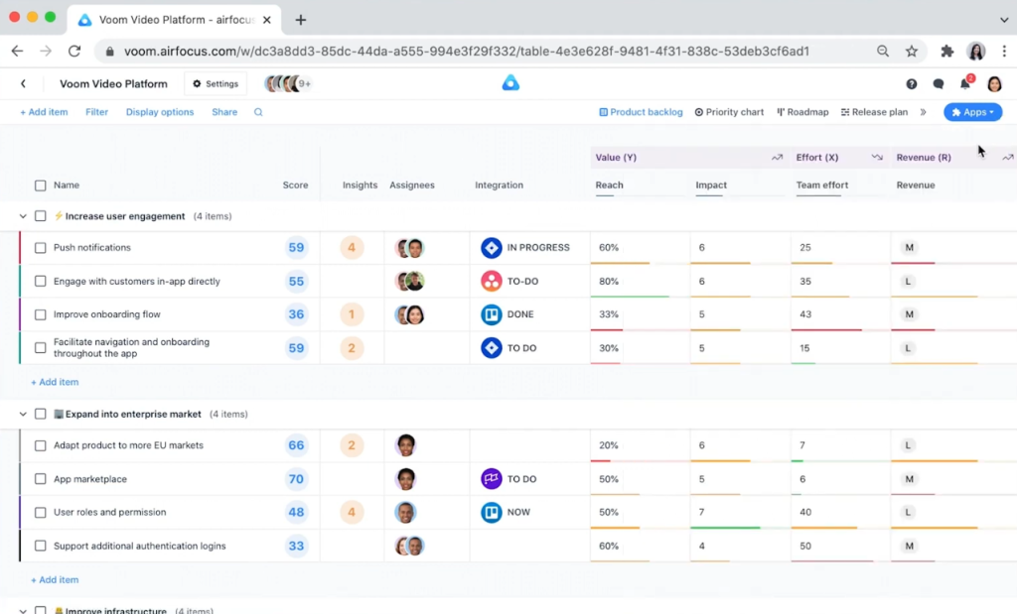Image resolution: width=1017 pixels, height=614 pixels.
Task: Open the notifications bell
Action: 964,84
